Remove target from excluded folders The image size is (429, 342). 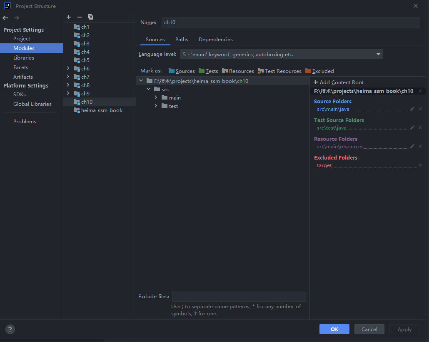tap(420, 165)
